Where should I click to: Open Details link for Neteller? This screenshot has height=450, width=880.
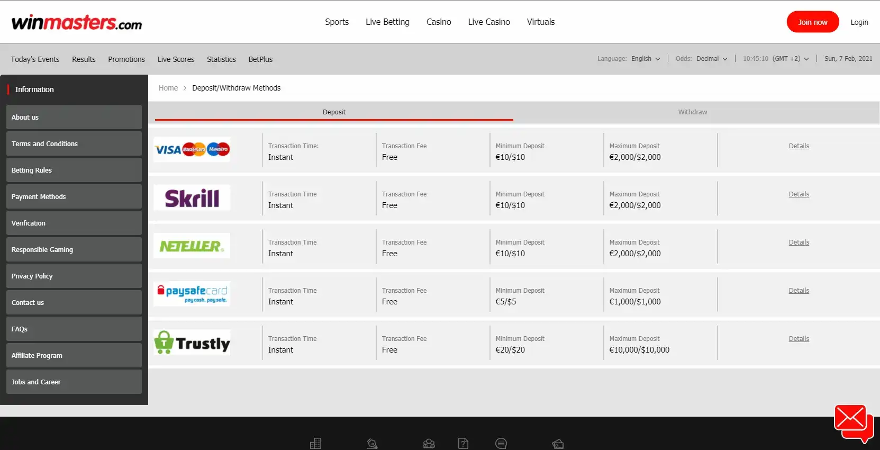click(799, 242)
